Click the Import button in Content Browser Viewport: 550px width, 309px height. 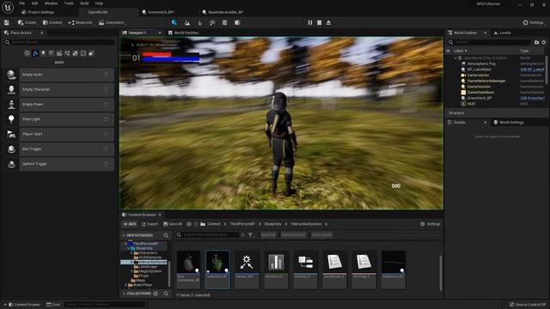pyautogui.click(x=150, y=224)
